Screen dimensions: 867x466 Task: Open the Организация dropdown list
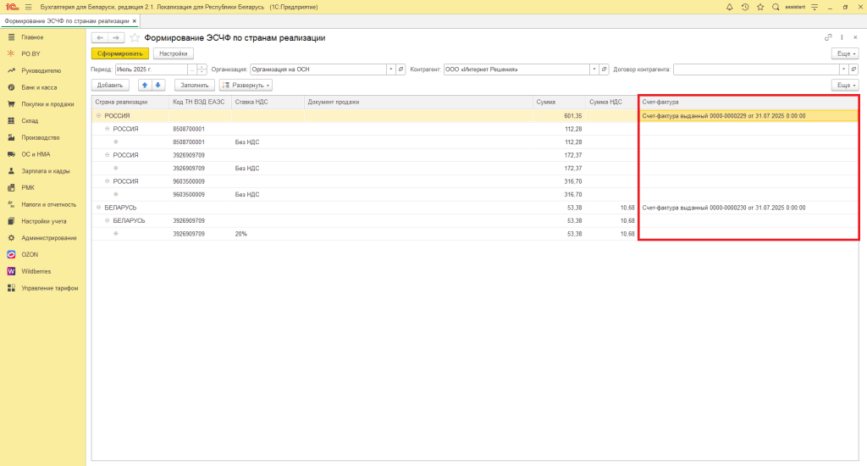click(391, 69)
